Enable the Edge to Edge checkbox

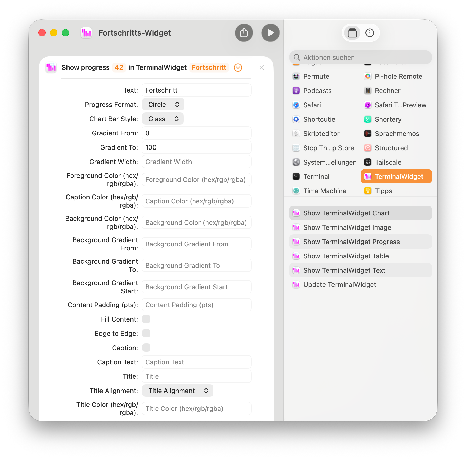coord(146,334)
